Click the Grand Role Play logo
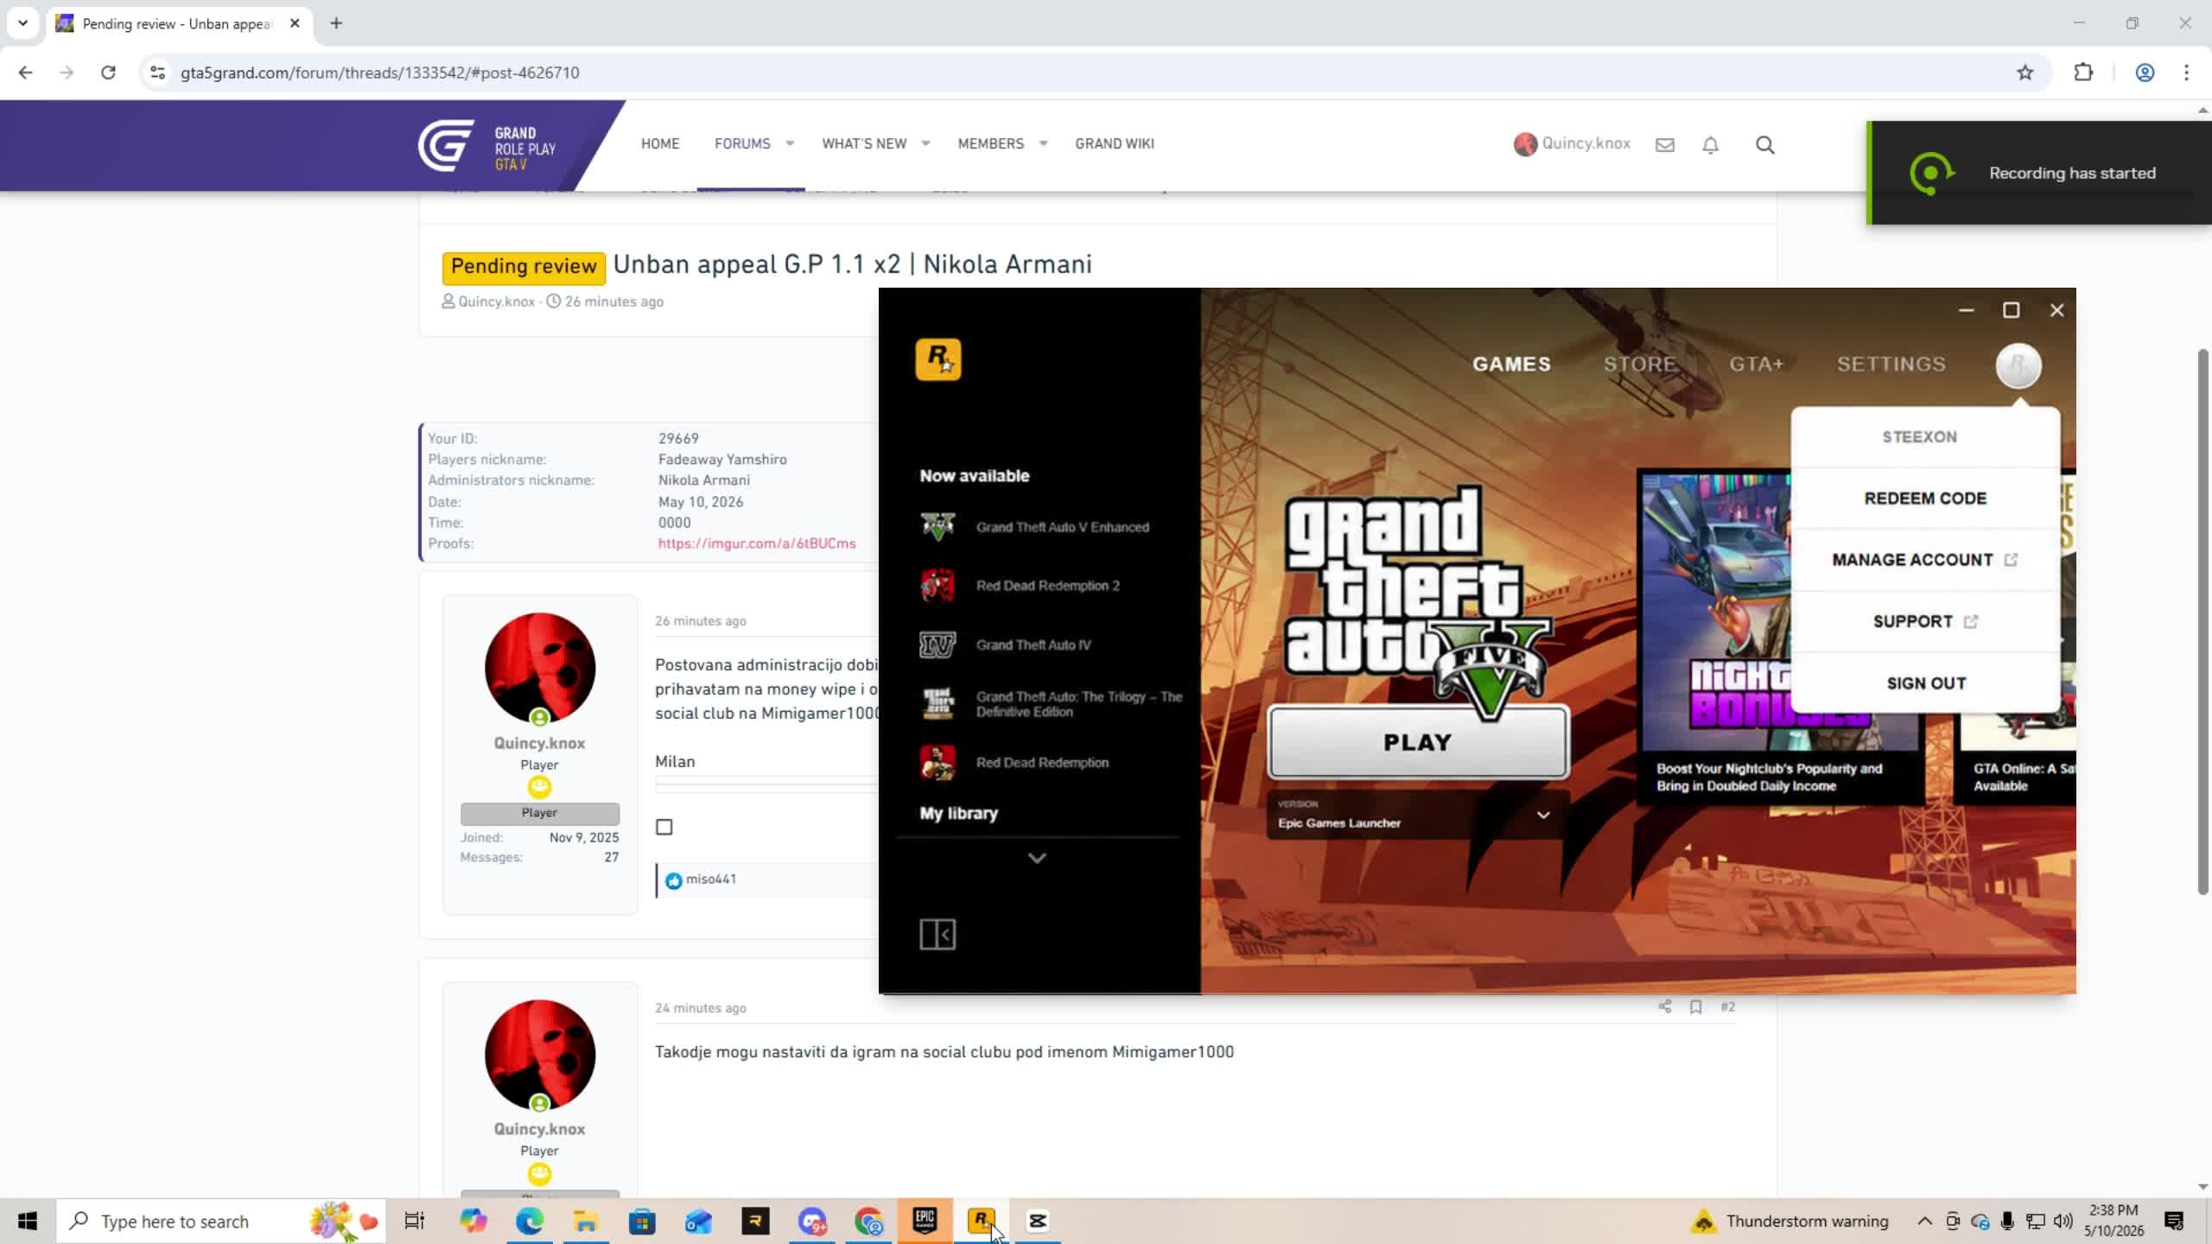 click(x=487, y=147)
